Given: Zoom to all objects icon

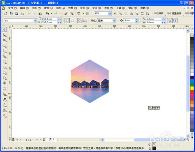Looking at the screenshot, I should [131, 14].
